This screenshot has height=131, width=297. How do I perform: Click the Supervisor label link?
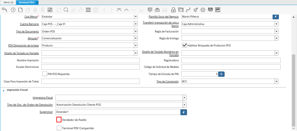point(46,112)
